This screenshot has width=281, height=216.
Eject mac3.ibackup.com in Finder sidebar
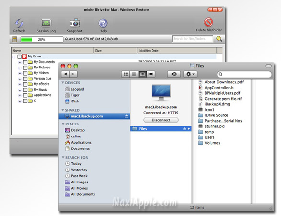(126, 116)
